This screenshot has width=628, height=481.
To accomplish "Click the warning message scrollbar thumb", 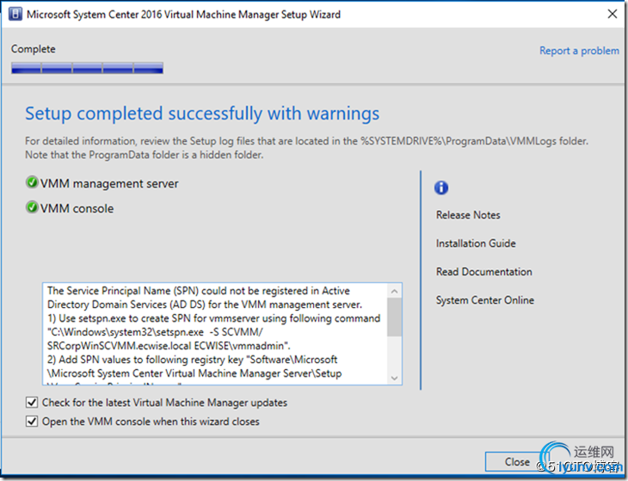I will click(394, 317).
